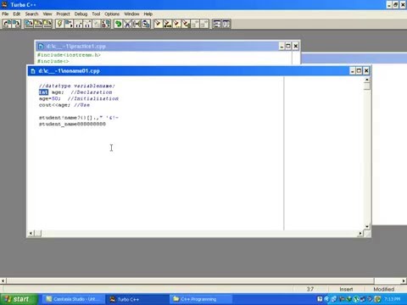Click the system tray clock
The image size is (407, 305).
pos(392,299)
